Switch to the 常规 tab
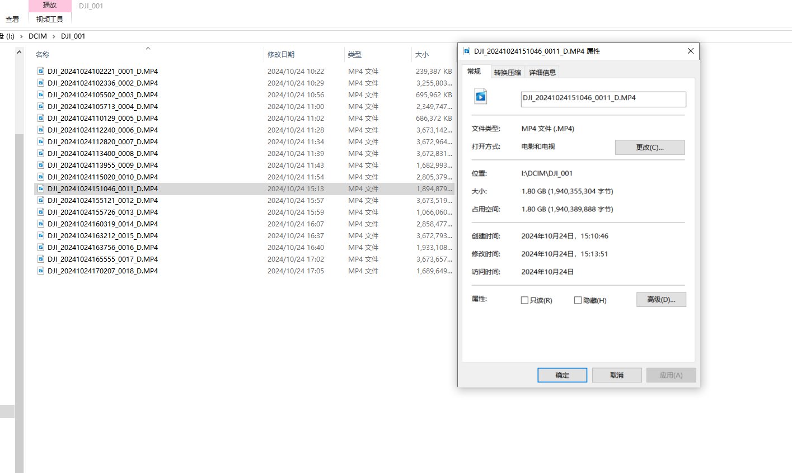792x473 pixels. (474, 71)
